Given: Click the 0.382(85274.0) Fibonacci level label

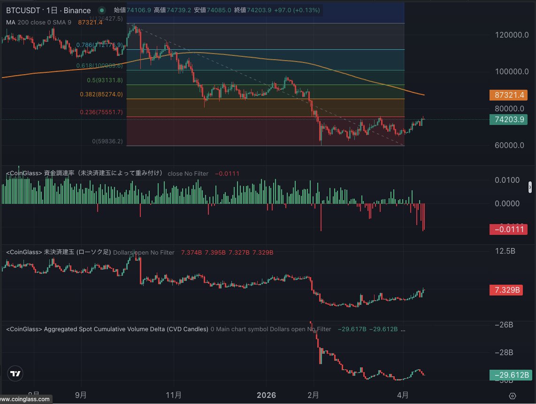Looking at the screenshot, I should [x=101, y=94].
